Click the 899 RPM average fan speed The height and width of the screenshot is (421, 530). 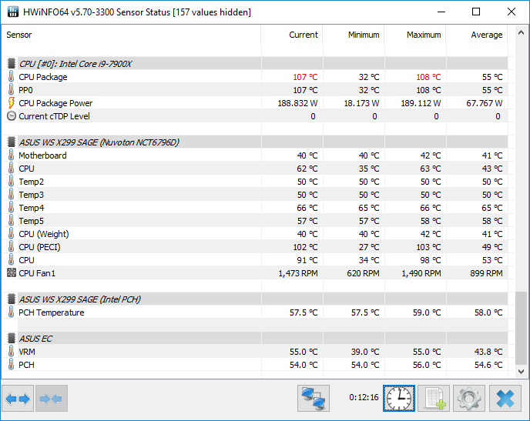[x=486, y=273]
